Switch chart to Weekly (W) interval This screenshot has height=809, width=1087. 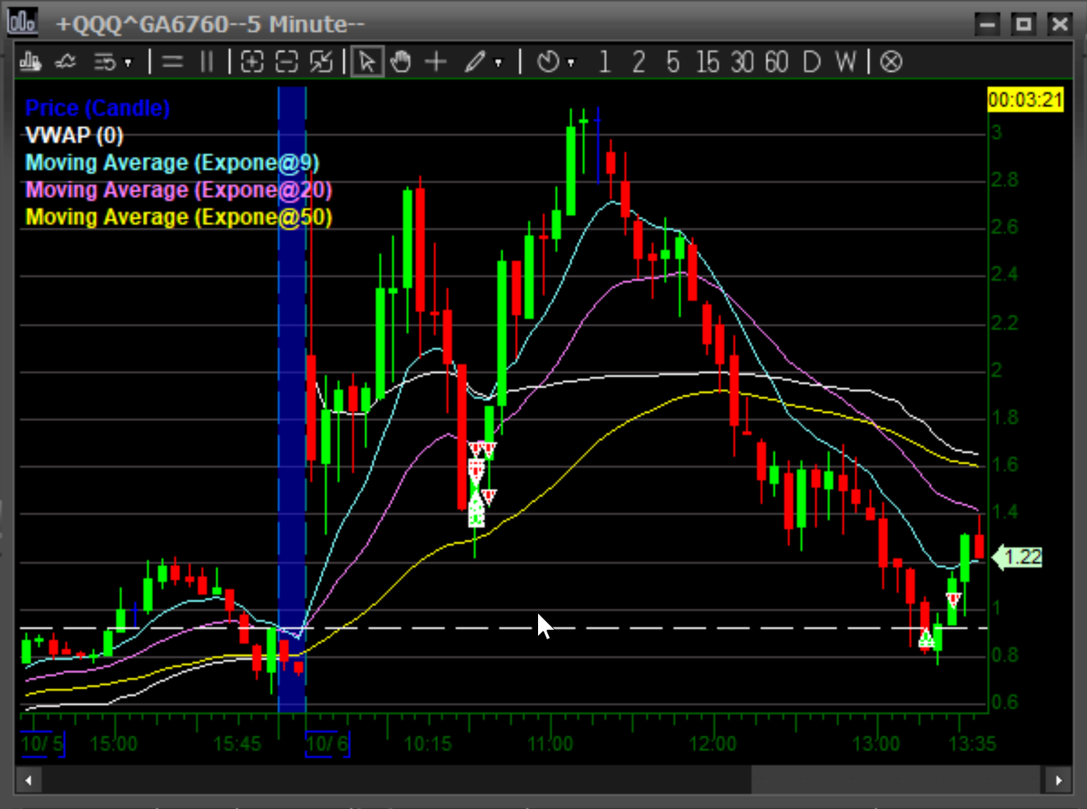pos(846,61)
